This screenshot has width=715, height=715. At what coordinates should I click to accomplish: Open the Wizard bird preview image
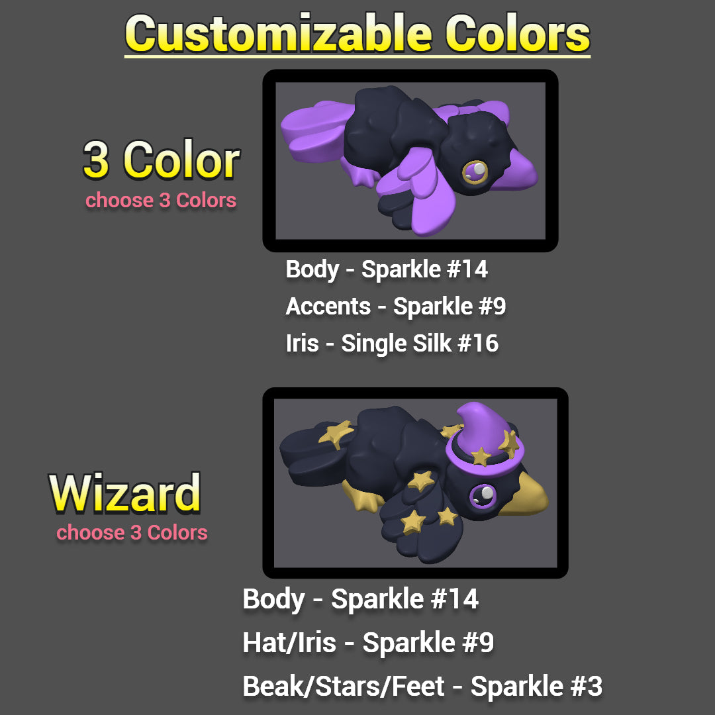415,483
